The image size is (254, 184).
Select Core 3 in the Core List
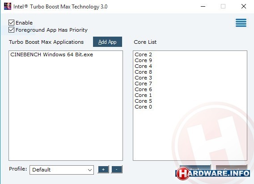click(144, 78)
